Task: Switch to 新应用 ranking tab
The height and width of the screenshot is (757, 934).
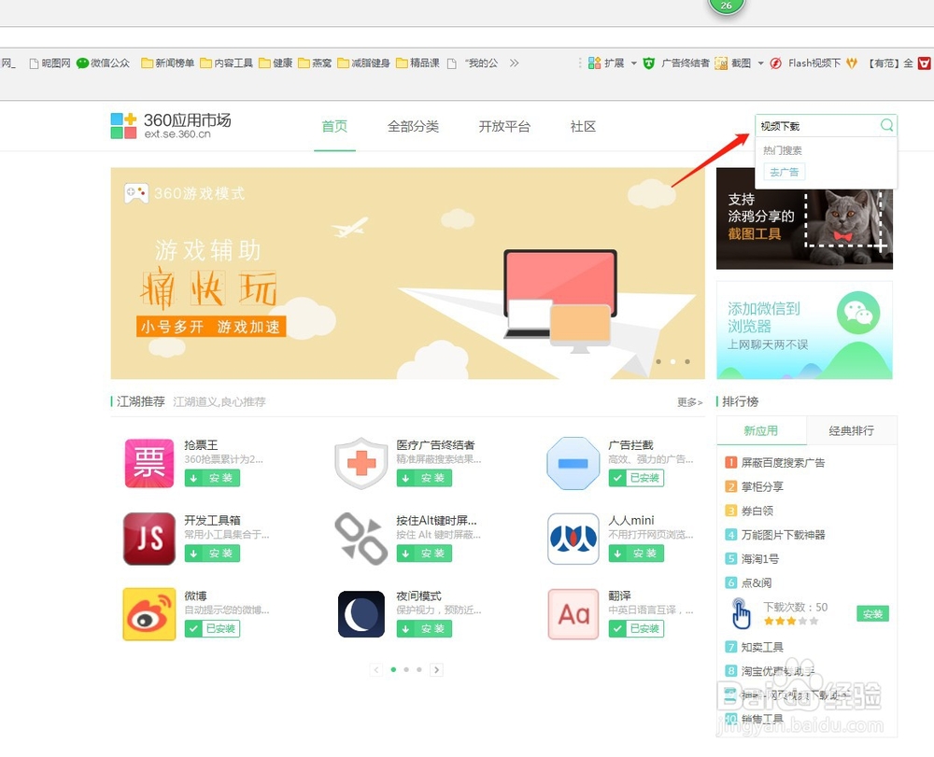Action: tap(761, 430)
